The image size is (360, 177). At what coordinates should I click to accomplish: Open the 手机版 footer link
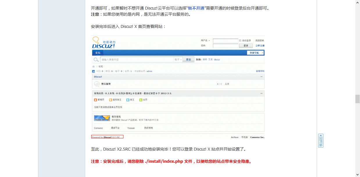click(244, 137)
